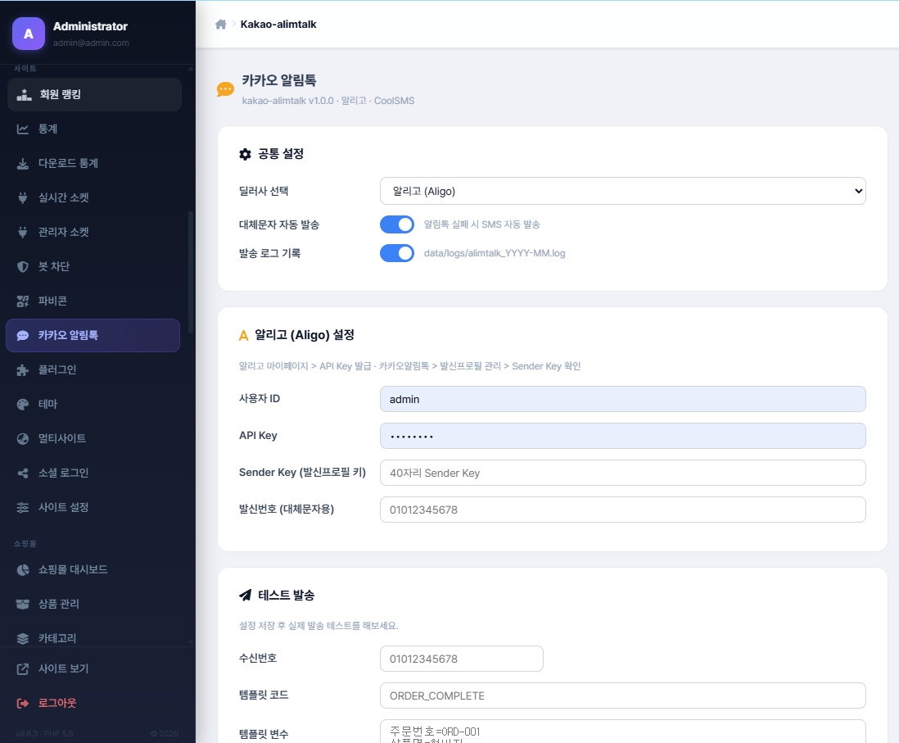The width and height of the screenshot is (899, 743).
Task: Open 소셜 로그인 in sidebar
Action: click(93, 473)
